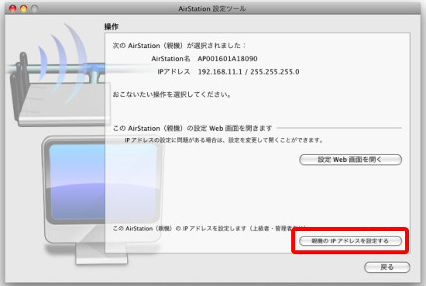The image size is (426, 286).
Task: Open the 設定 Web 画面を開く button
Action: pos(350,160)
